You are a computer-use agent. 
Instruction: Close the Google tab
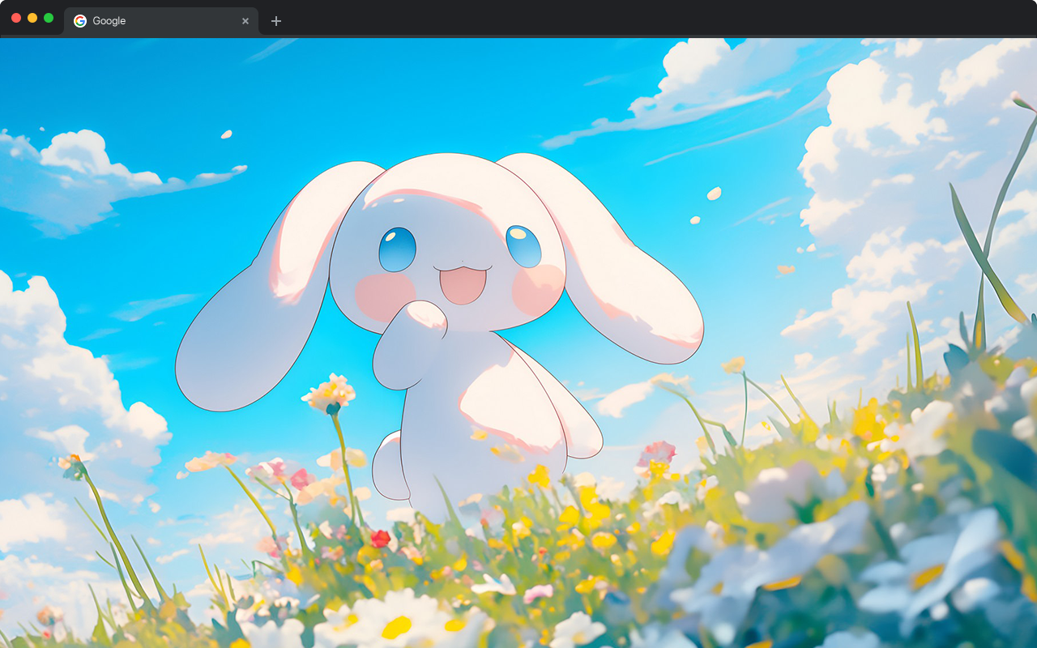[x=245, y=21]
